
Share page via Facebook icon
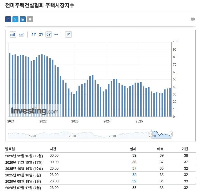[x=8, y=19]
